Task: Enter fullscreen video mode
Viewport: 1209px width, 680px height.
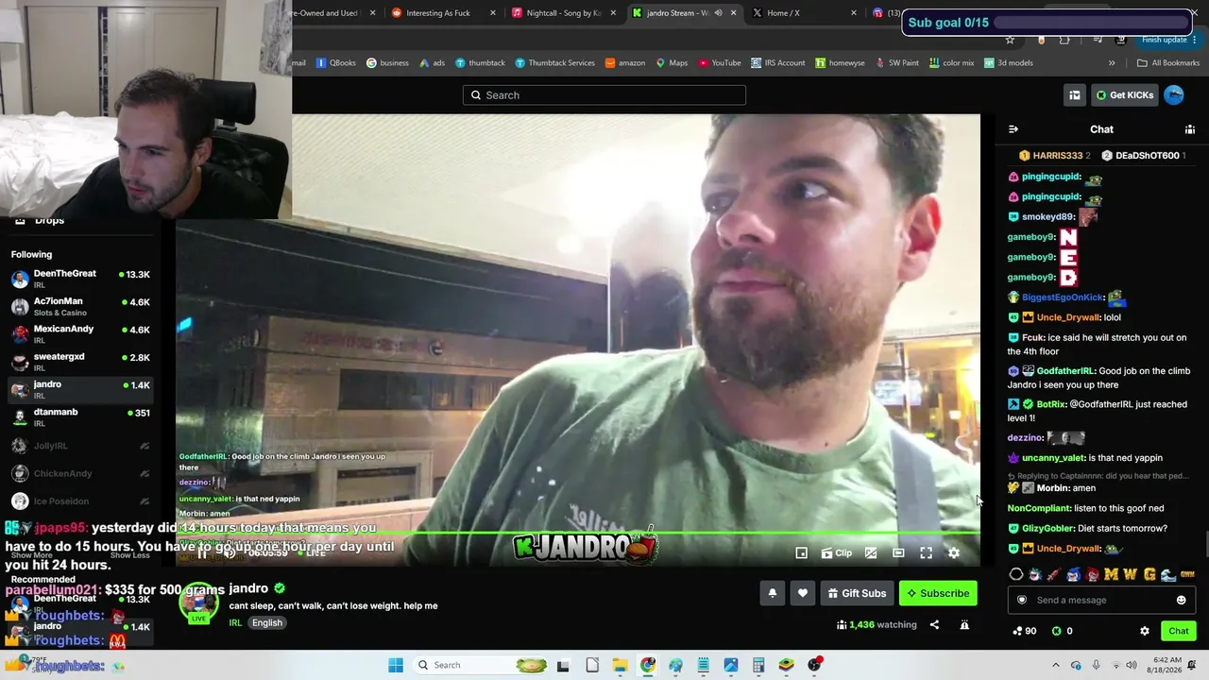Action: click(927, 553)
